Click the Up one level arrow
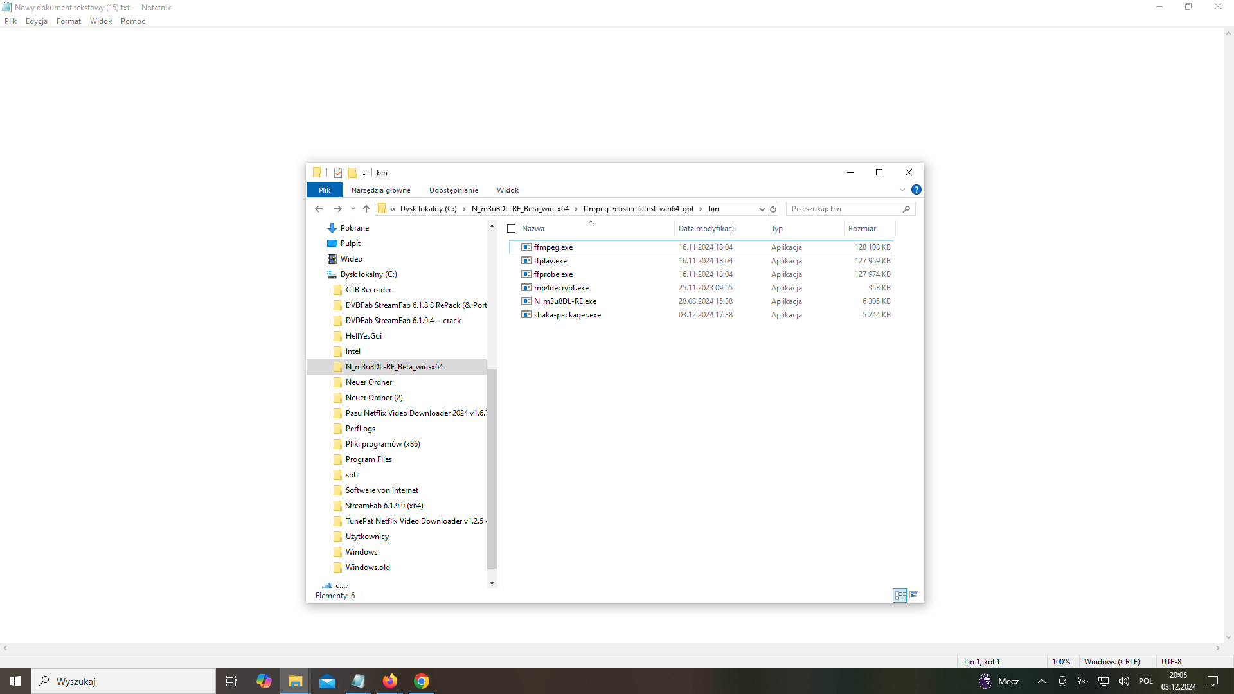 coord(366,209)
